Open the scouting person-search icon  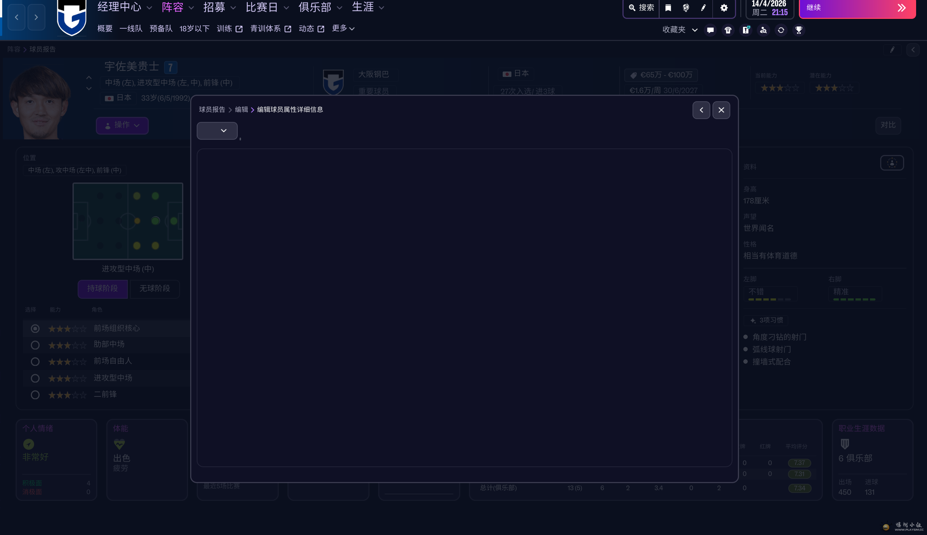(x=763, y=30)
